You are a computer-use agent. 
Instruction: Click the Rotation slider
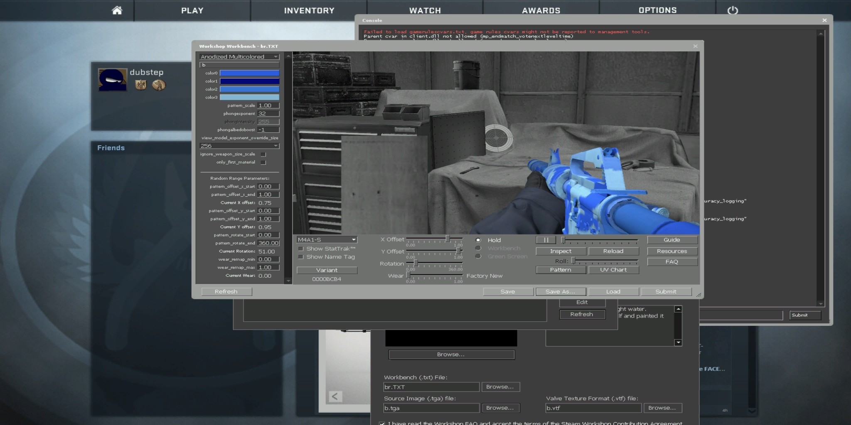click(434, 263)
